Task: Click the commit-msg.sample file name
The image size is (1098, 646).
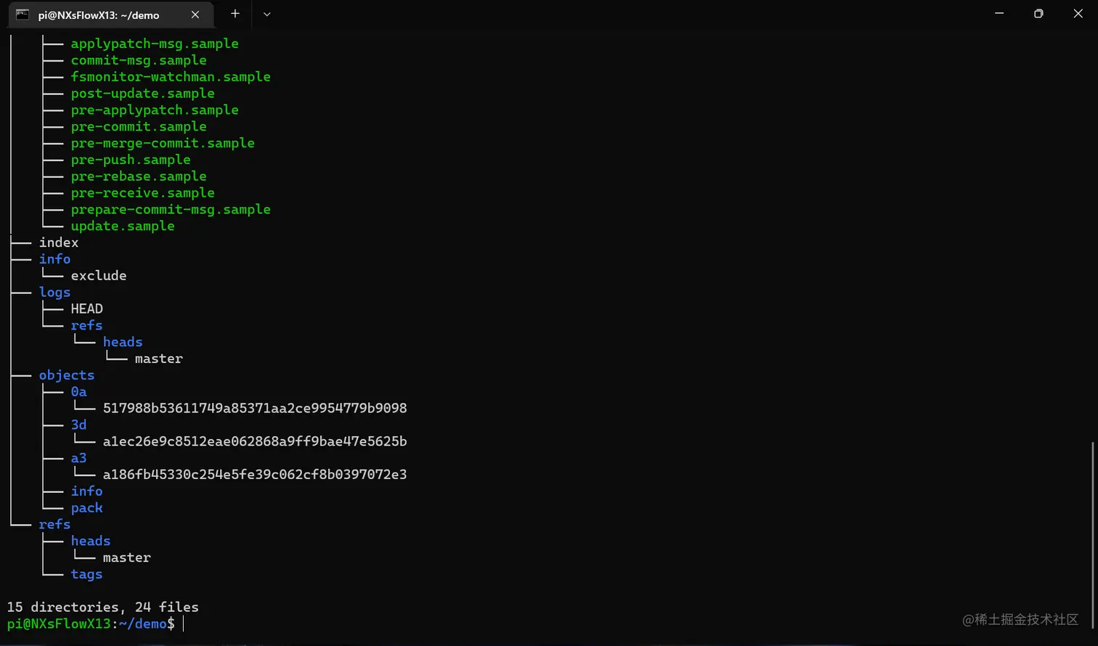Action: pyautogui.click(x=139, y=60)
